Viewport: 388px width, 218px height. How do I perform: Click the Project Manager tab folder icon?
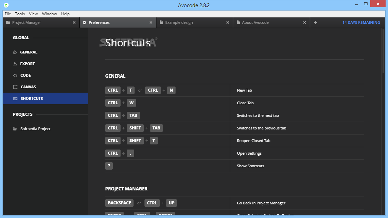(x=8, y=22)
